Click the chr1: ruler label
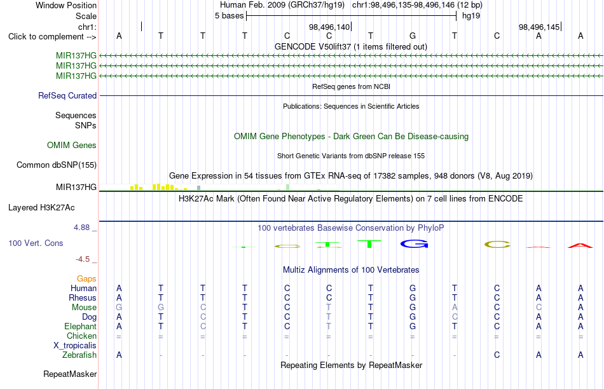604x389 pixels. click(x=87, y=27)
